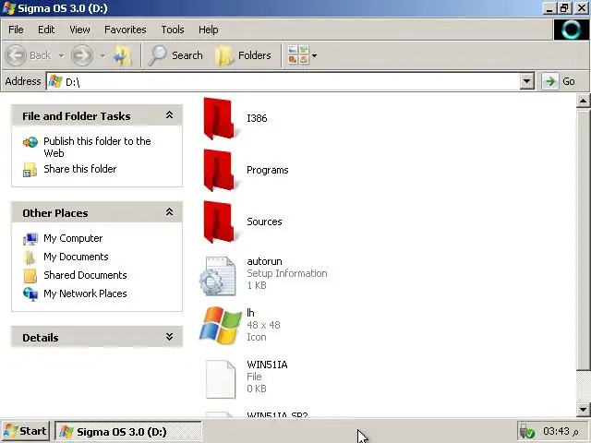The image size is (591, 443).
Task: Open the Favorites menu
Action: click(126, 30)
